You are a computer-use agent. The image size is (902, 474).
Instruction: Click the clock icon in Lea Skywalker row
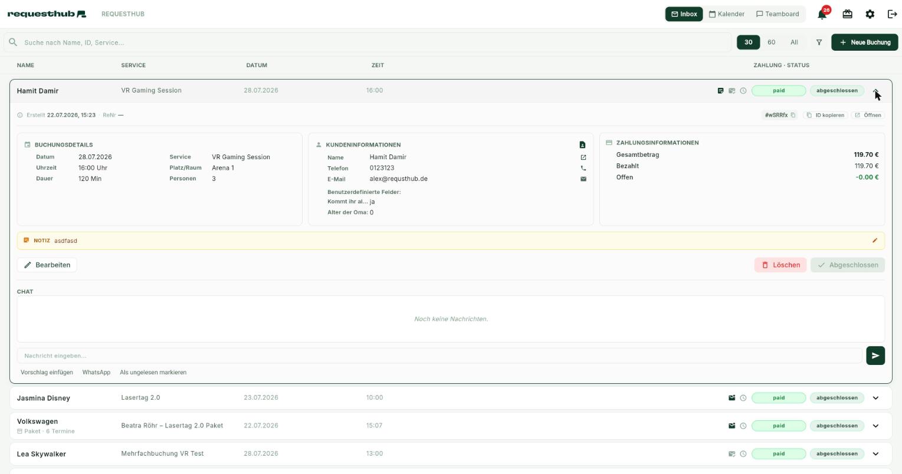[x=743, y=454]
